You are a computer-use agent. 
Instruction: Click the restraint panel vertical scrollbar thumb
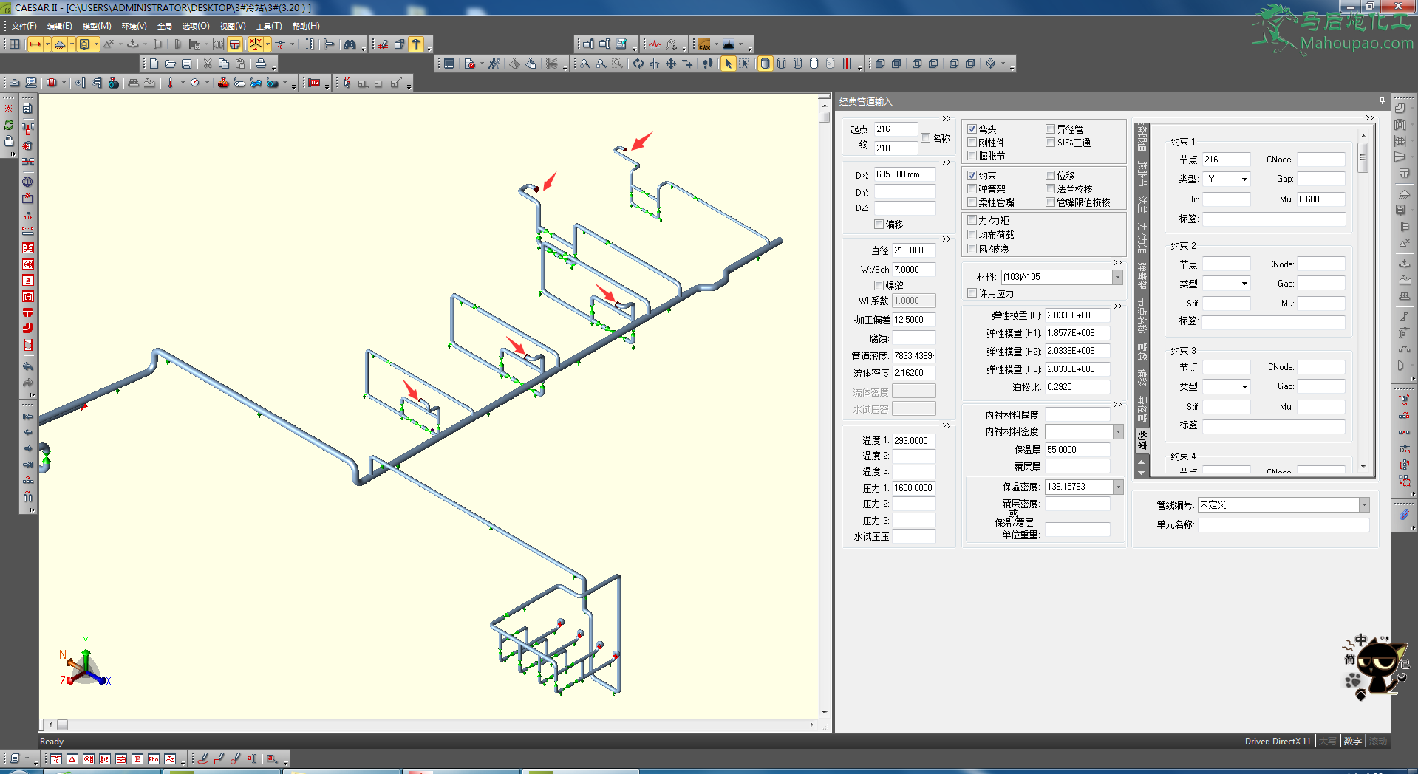[x=1363, y=157]
